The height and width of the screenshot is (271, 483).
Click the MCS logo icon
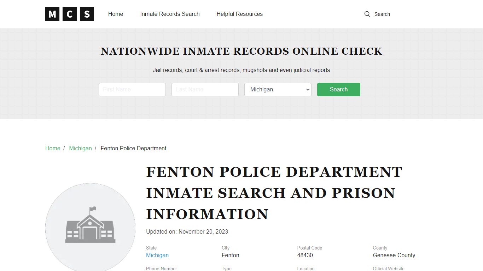69,14
